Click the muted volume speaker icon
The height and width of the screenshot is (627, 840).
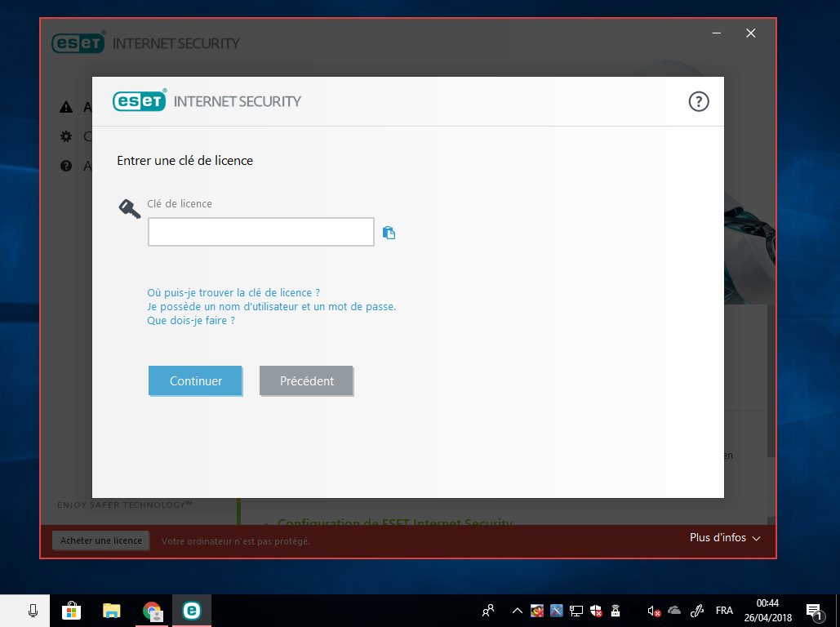(654, 611)
